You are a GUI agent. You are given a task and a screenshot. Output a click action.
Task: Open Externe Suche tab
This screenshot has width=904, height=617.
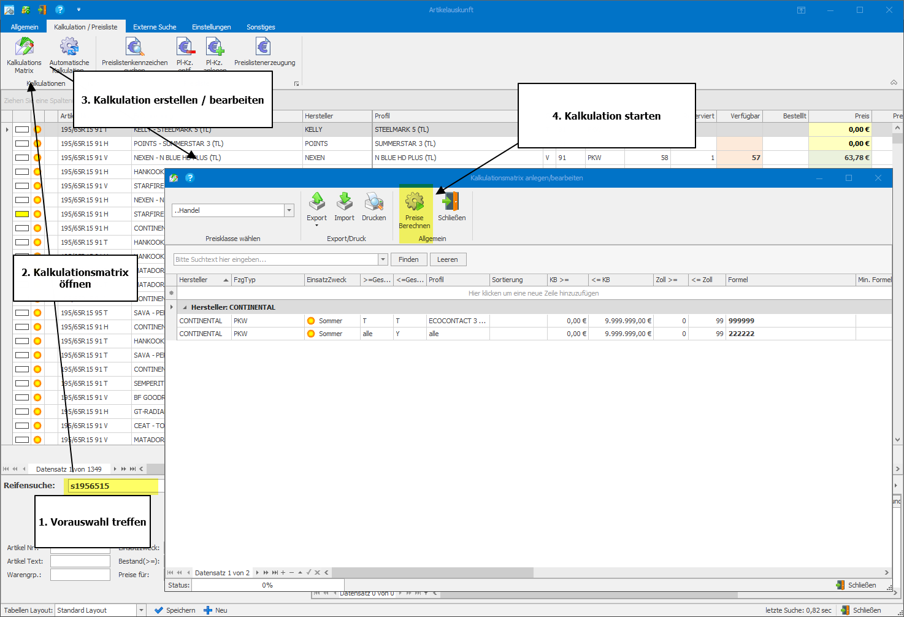[155, 27]
